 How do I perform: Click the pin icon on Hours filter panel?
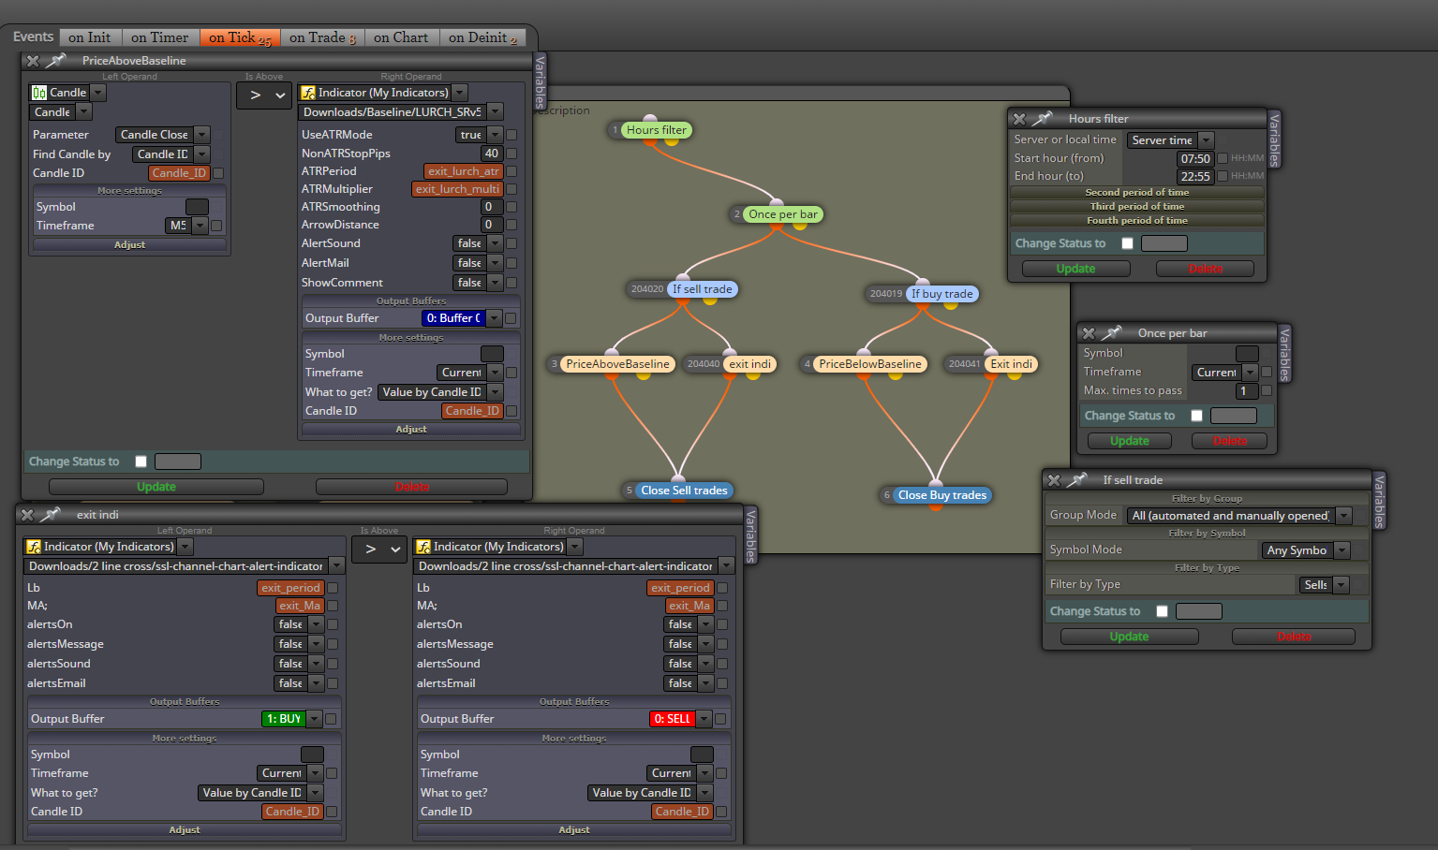[1043, 119]
